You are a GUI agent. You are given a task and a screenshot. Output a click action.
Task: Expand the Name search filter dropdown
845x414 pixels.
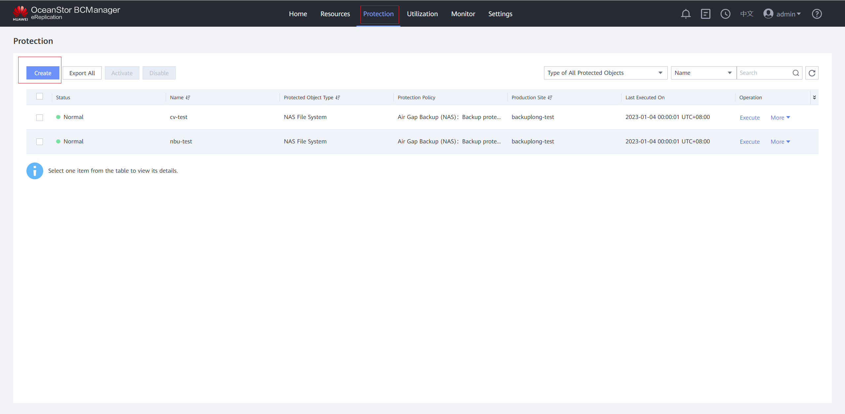point(703,73)
